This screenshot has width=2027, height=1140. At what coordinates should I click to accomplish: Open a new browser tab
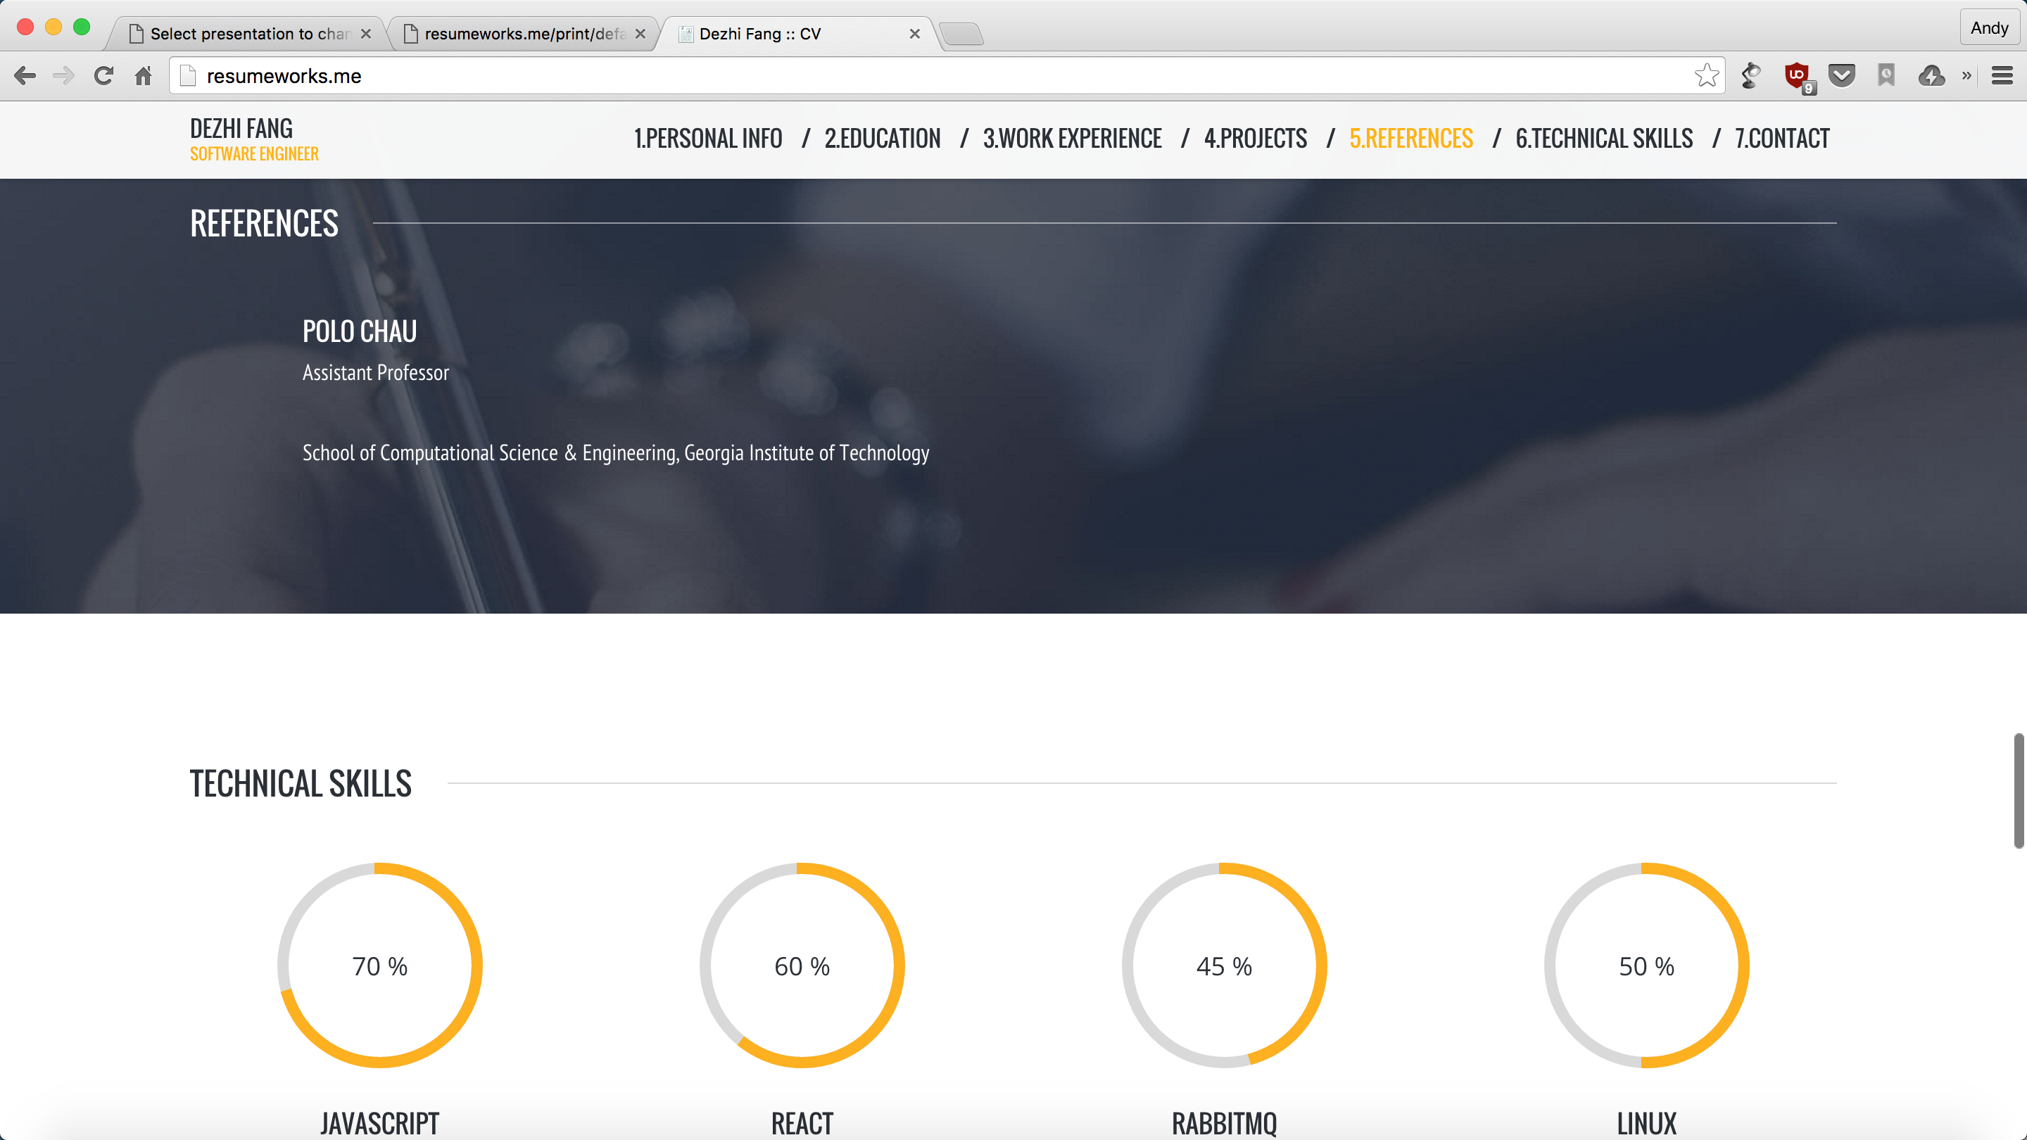(961, 34)
